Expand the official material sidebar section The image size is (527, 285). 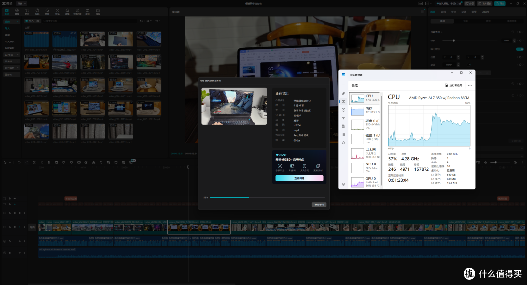click(x=12, y=68)
